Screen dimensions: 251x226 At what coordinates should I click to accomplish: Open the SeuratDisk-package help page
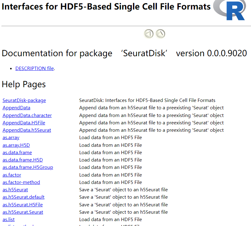click(x=24, y=100)
